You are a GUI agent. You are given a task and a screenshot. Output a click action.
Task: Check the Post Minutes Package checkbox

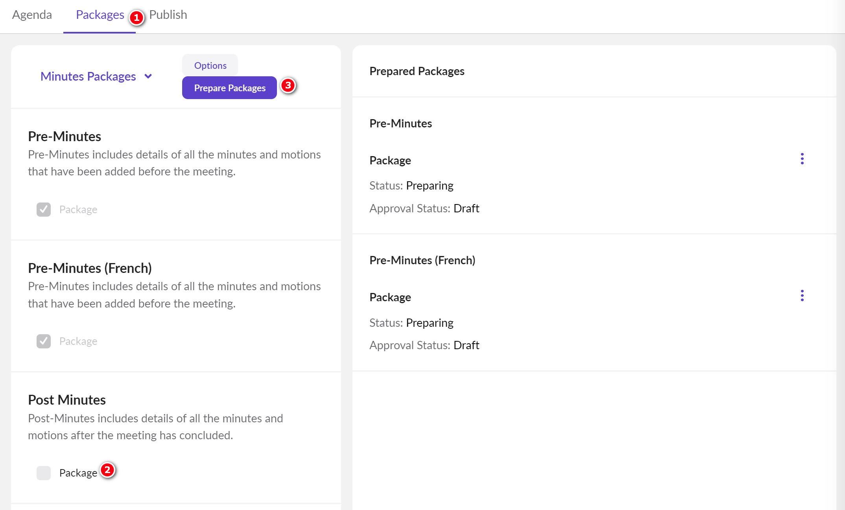click(44, 473)
